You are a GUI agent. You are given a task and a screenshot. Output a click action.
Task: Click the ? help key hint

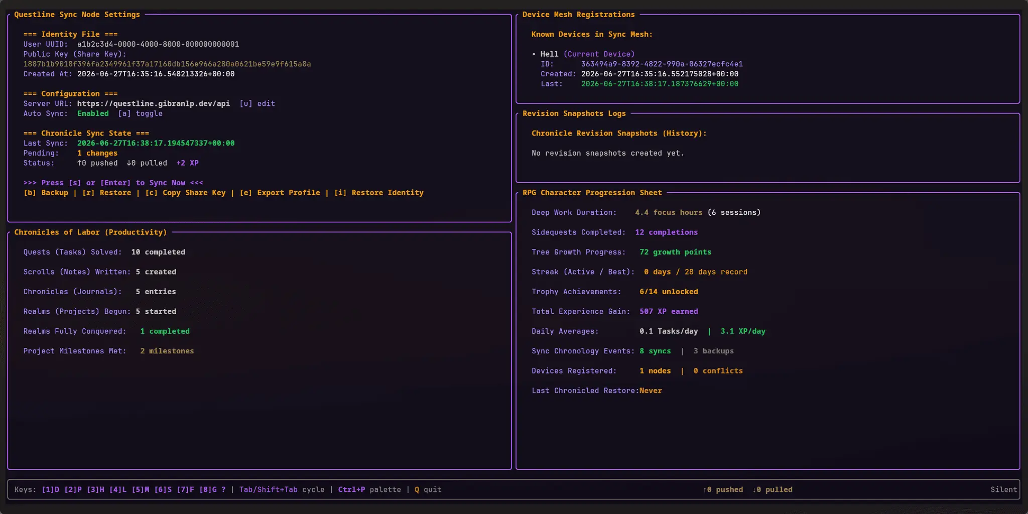coord(223,489)
